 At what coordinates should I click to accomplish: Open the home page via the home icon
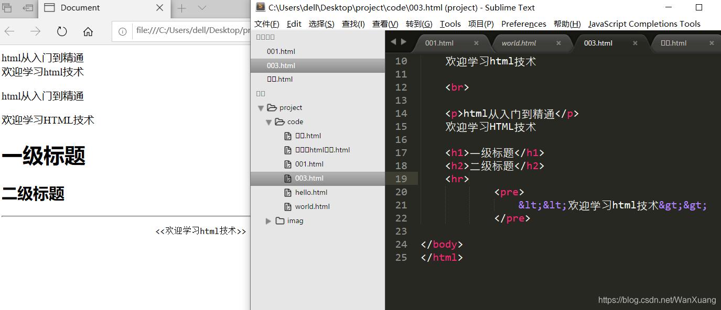click(x=88, y=31)
